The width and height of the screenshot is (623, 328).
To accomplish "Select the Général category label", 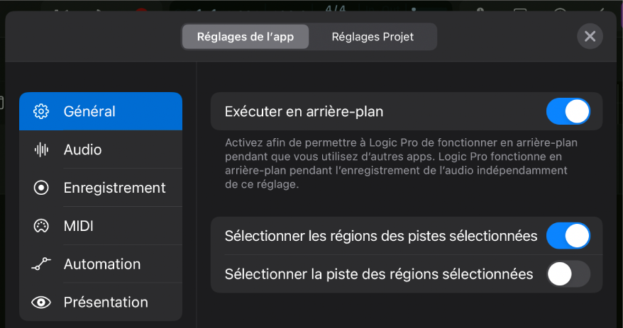I will (x=89, y=111).
